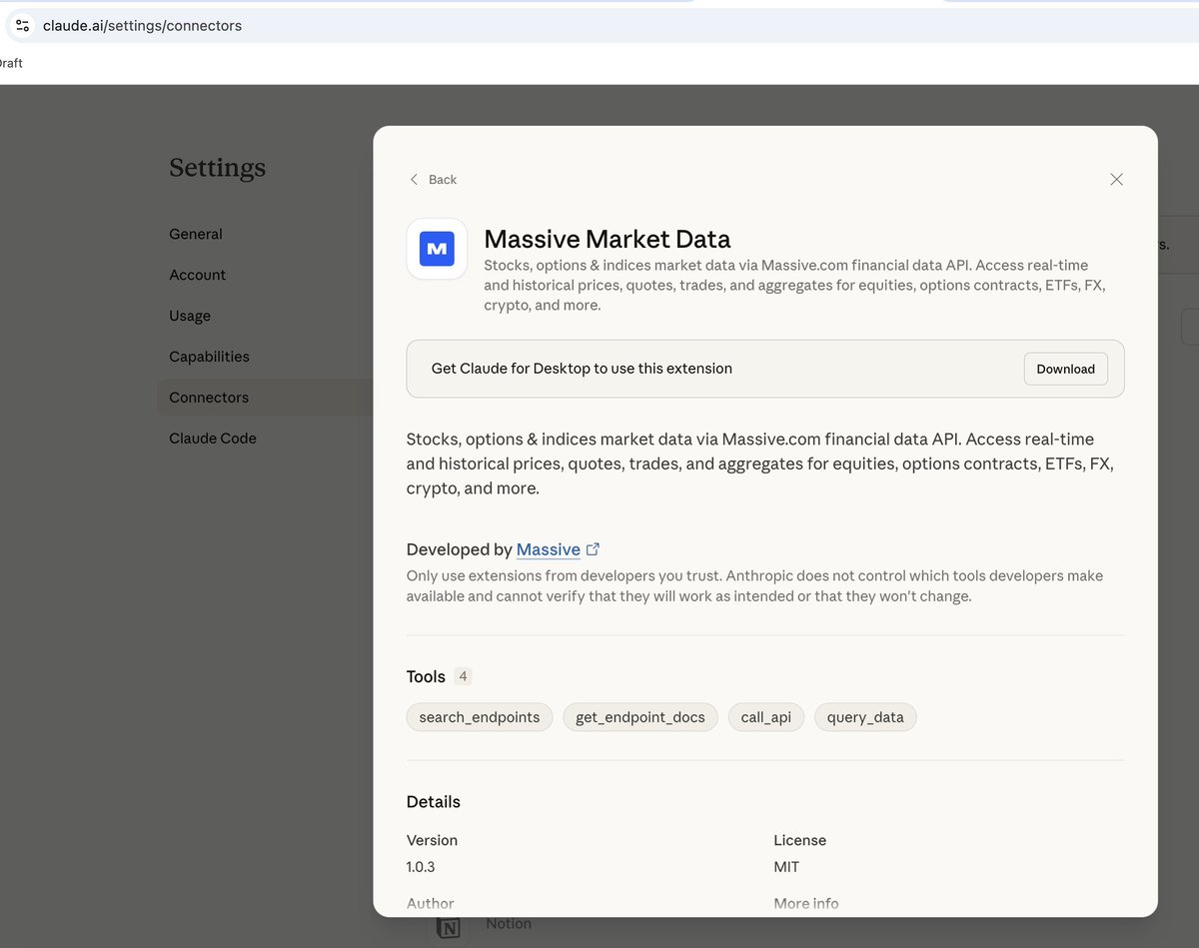Open General settings section
The height and width of the screenshot is (948, 1199).
pyautogui.click(x=196, y=234)
